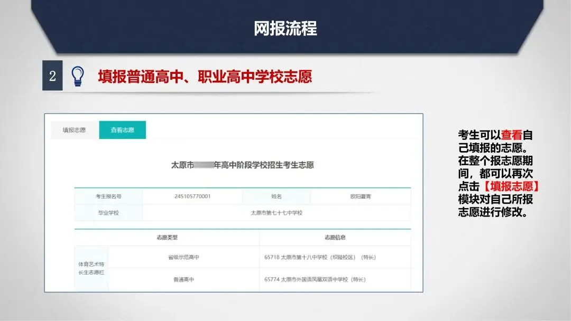Click the step number 2 box
Image resolution: width=571 pixels, height=321 pixels.
pos(52,75)
